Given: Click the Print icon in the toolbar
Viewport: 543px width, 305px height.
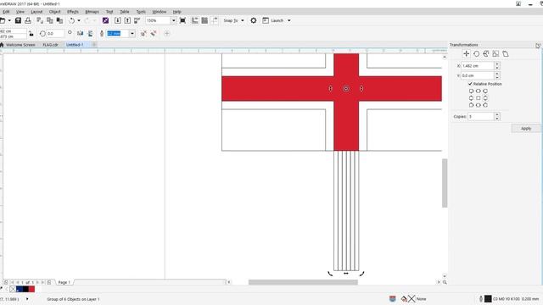Looking at the screenshot, I should pos(28,20).
